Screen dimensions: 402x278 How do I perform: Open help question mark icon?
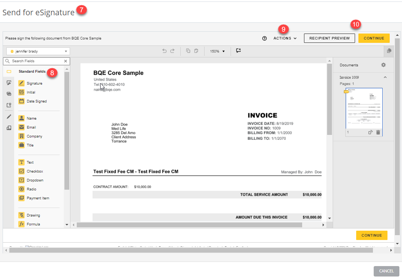265,38
